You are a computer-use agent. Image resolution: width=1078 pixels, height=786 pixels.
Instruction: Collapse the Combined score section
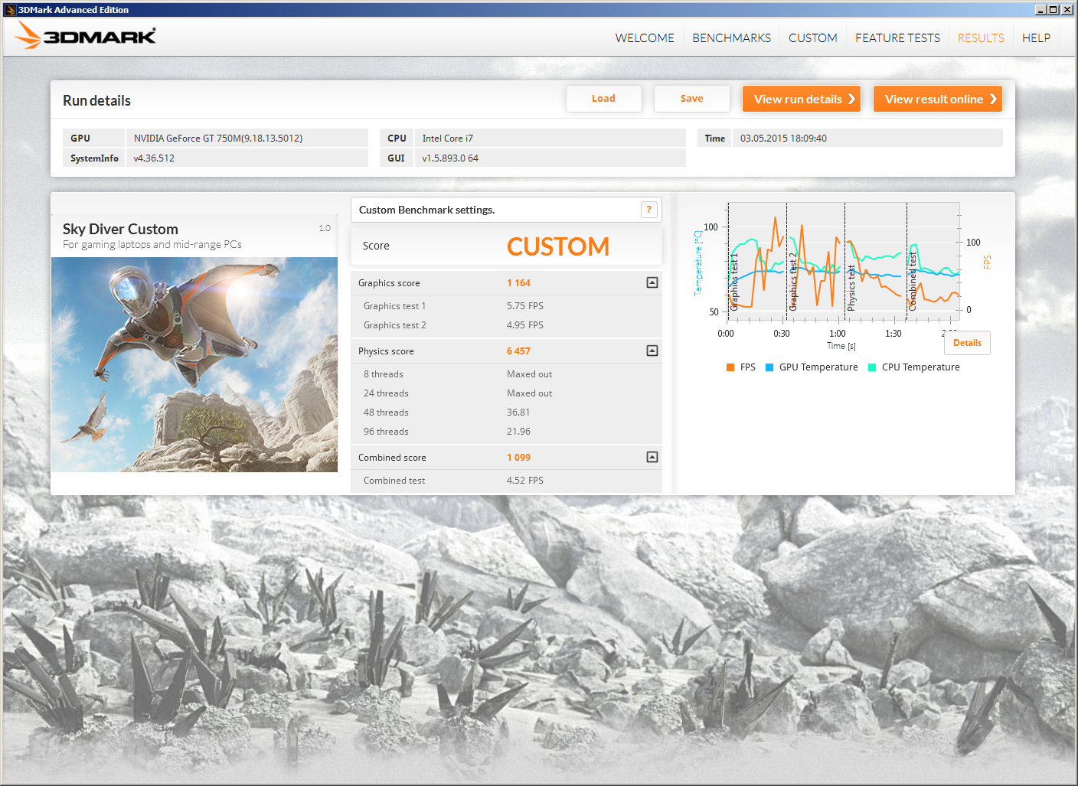click(x=652, y=458)
